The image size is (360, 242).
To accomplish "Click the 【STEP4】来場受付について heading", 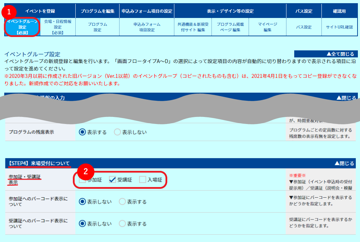I will [39, 163].
